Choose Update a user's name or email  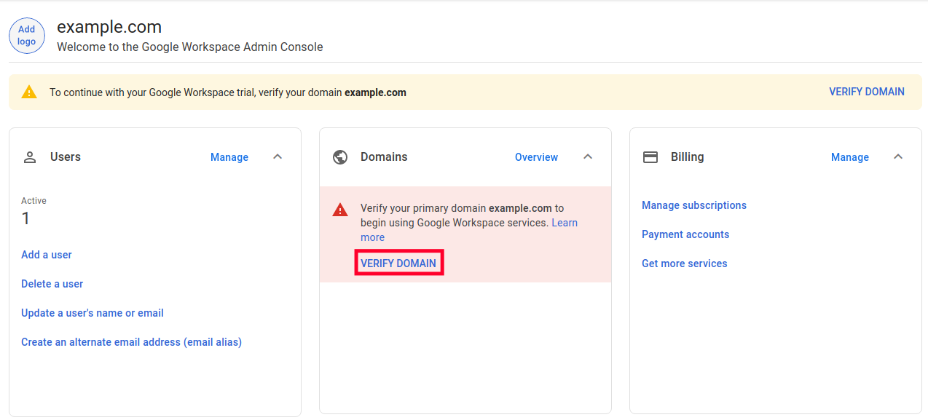93,313
